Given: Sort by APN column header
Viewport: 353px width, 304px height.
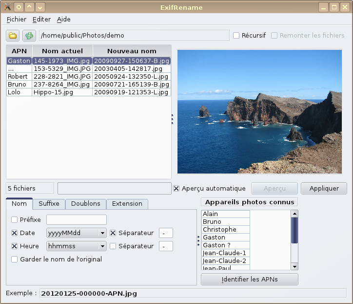Looking at the screenshot, I should [19, 51].
